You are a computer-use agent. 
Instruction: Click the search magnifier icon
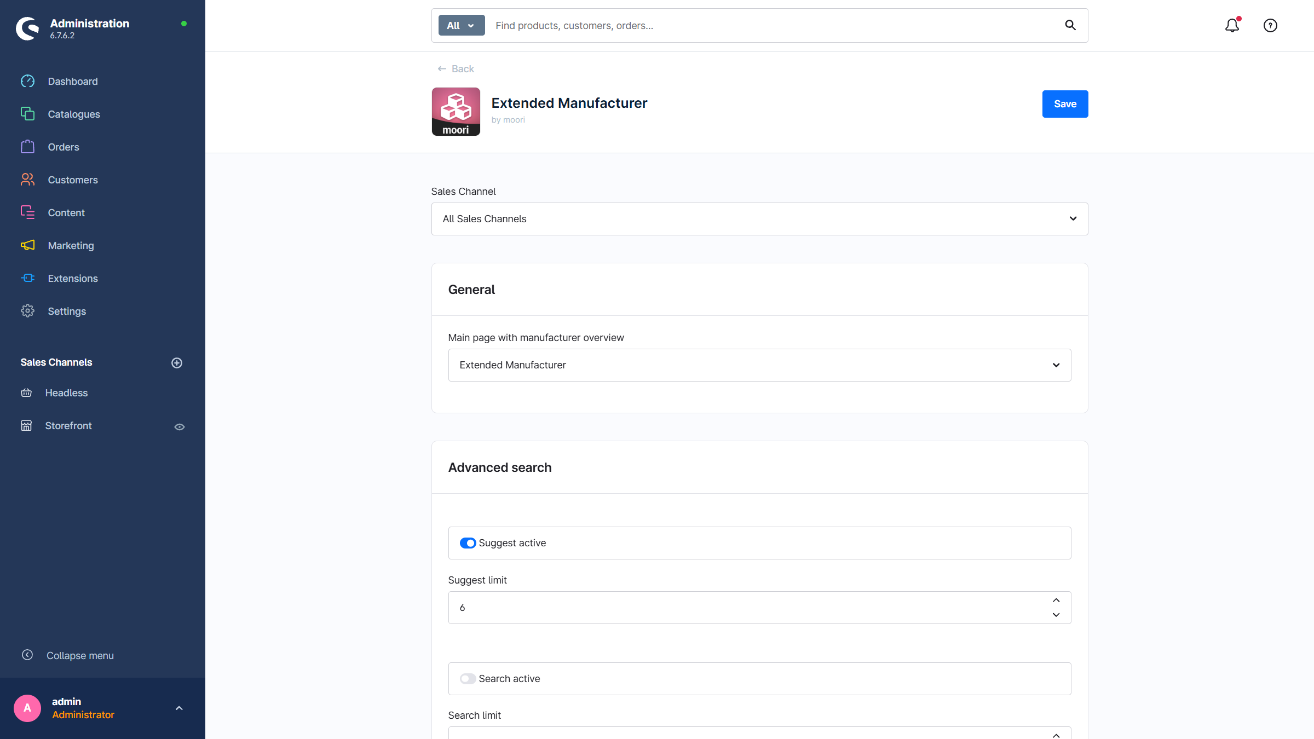1070,25
